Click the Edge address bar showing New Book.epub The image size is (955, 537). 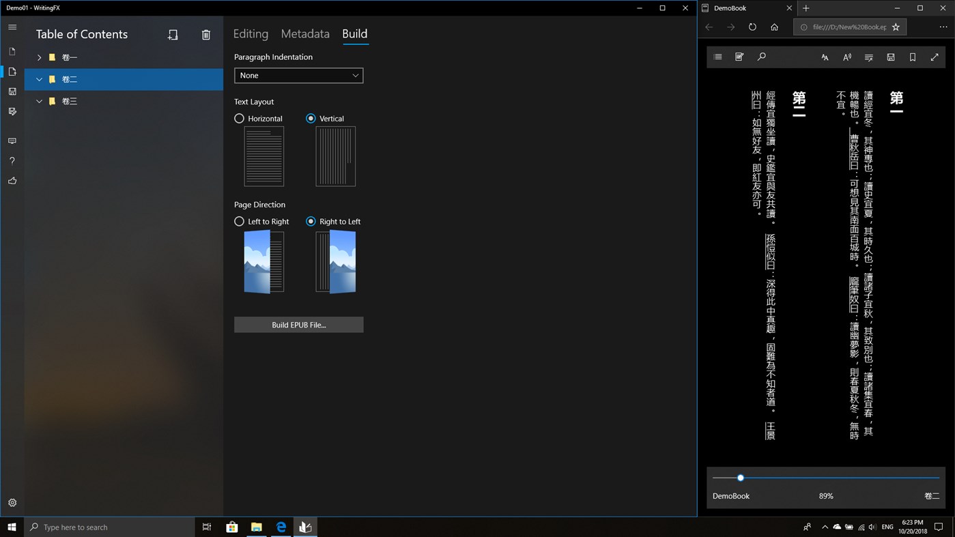[849, 27]
